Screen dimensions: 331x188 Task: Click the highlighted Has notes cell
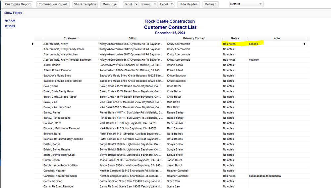tap(229, 44)
